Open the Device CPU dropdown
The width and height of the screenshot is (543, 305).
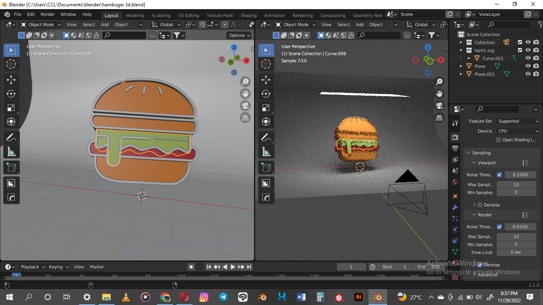click(x=518, y=131)
